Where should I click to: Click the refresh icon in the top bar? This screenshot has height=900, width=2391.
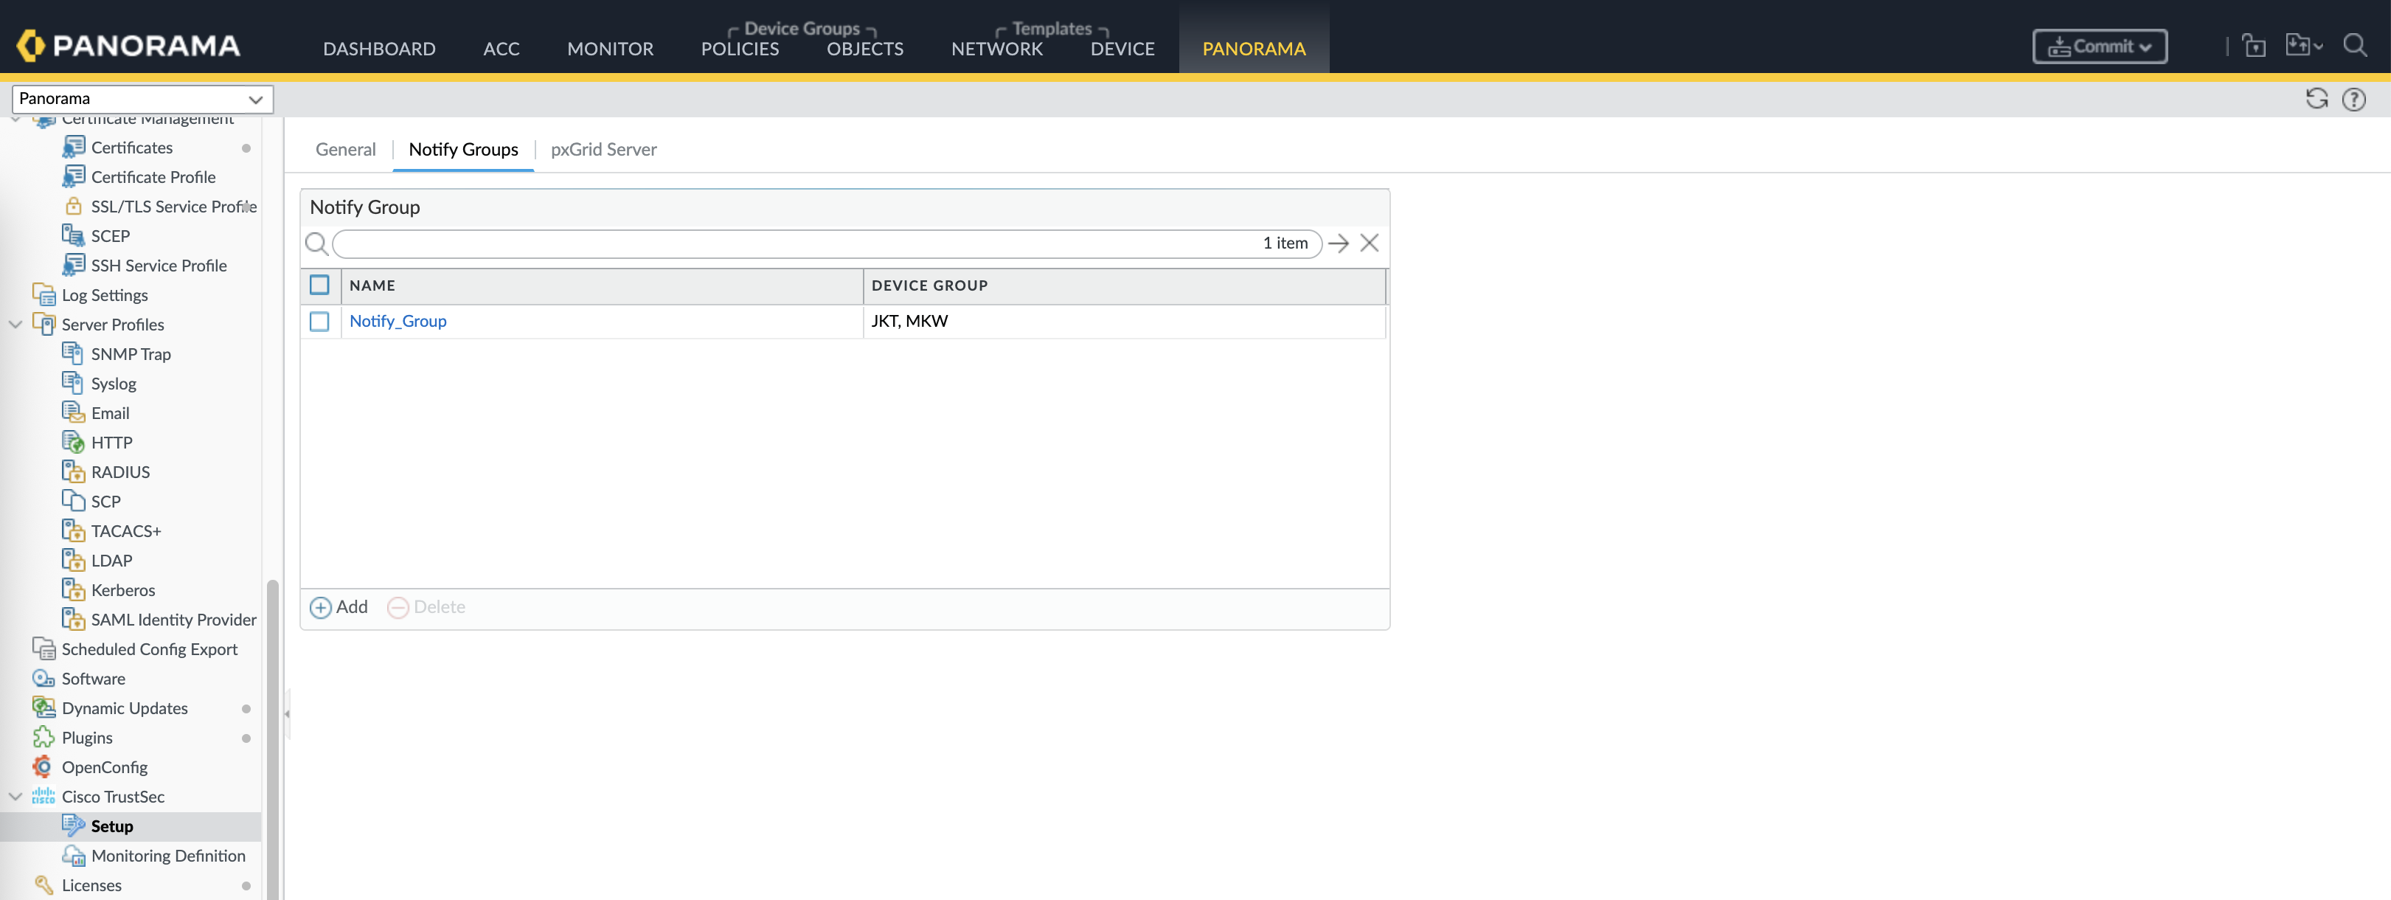(2316, 98)
